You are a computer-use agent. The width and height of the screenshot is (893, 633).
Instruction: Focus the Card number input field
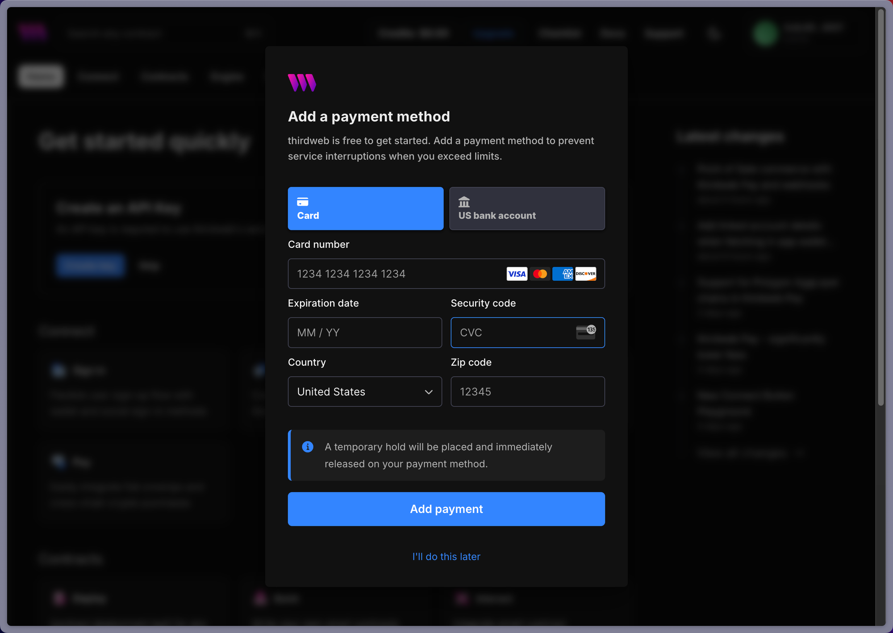pyautogui.click(x=393, y=274)
